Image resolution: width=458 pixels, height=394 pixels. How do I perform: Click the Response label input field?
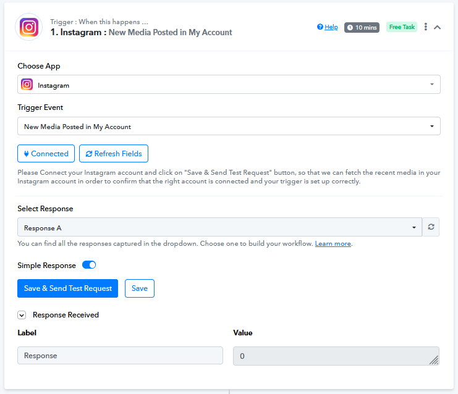tap(120, 356)
